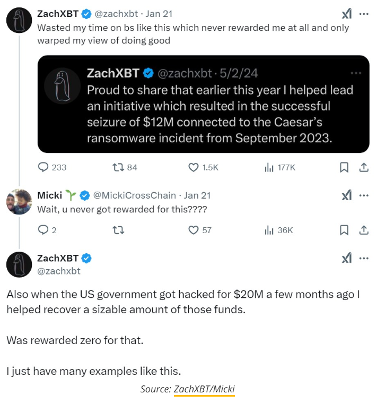385x403 pixels.
Task: View Micki's tweet 36K view analytics
Action: pyautogui.click(x=269, y=230)
